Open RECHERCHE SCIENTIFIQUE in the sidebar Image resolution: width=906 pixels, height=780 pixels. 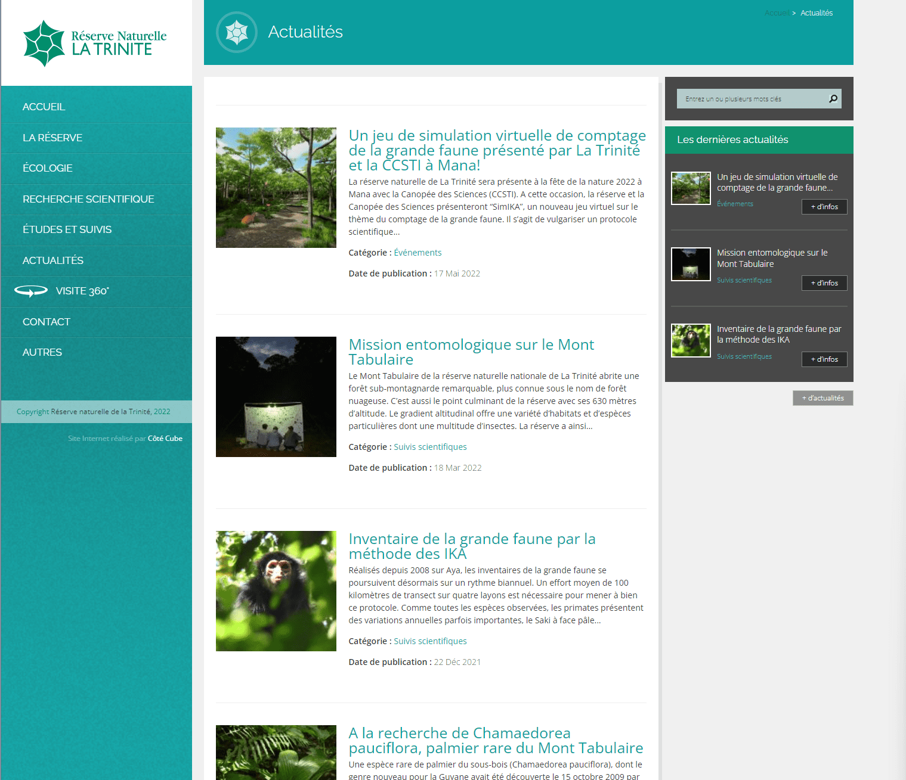tap(88, 199)
